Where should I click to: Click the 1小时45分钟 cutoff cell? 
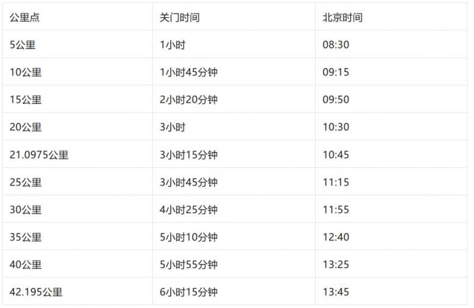[x=188, y=73]
